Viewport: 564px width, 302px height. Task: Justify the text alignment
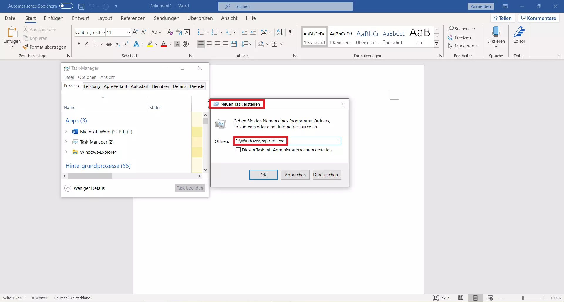point(226,44)
